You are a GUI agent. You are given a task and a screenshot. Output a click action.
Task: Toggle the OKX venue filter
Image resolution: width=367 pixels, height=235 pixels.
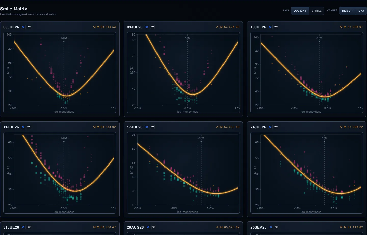coord(361,11)
